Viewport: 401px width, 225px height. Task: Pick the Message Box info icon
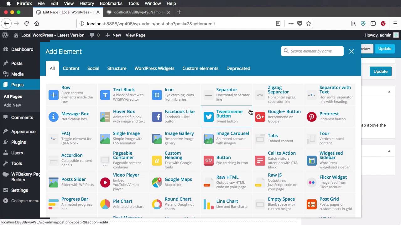pyautogui.click(x=54, y=117)
